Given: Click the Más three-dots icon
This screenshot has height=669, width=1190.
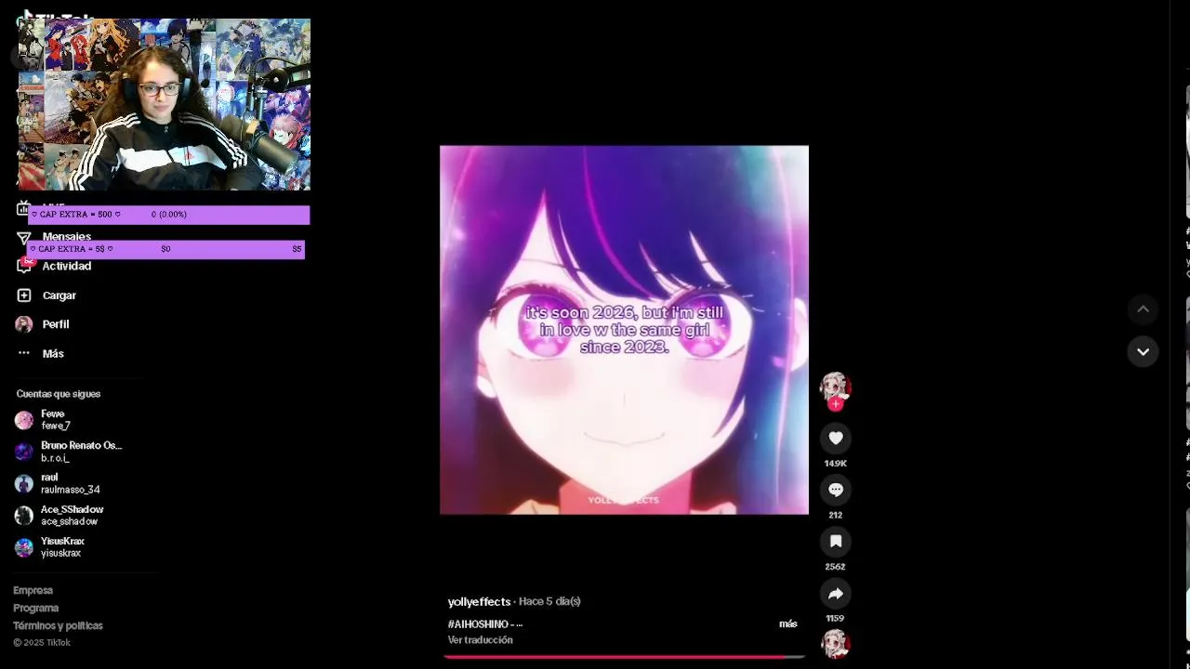Looking at the screenshot, I should coord(24,353).
